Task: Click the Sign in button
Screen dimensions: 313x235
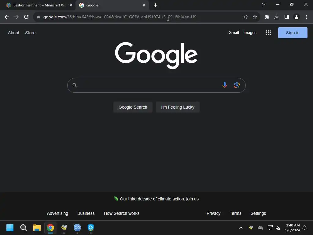Action: pos(293,33)
